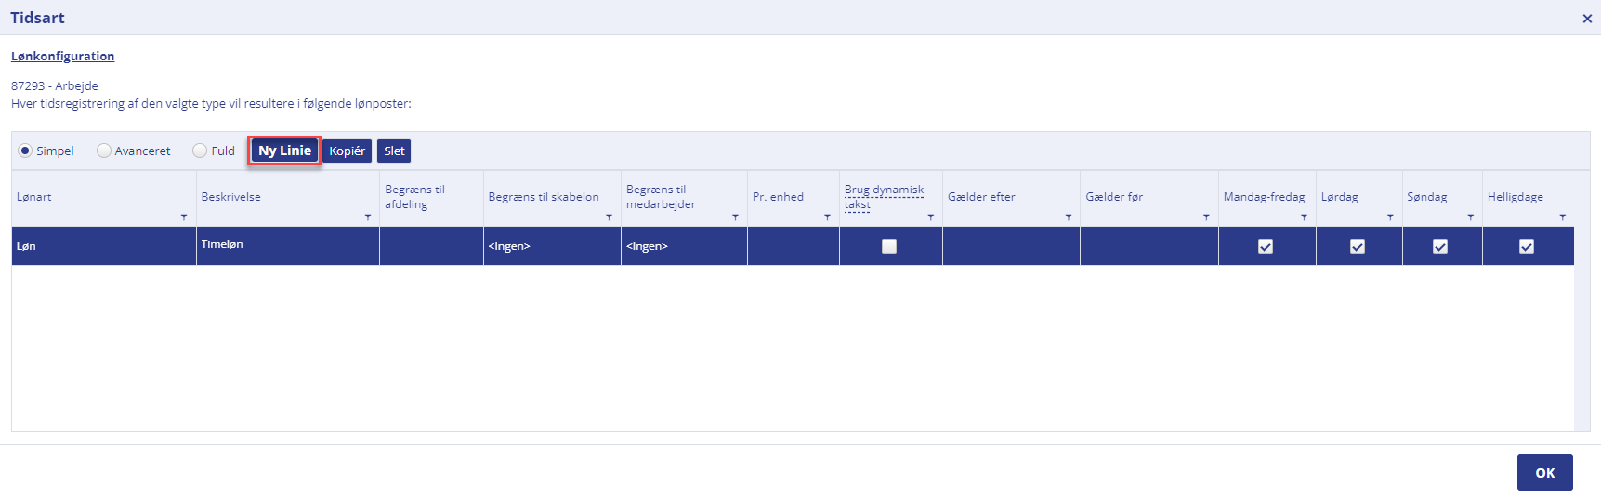Enable Brug dynamisk takst checkbox for Løn
Viewport: 1601px width, 498px height.
pyautogui.click(x=889, y=246)
